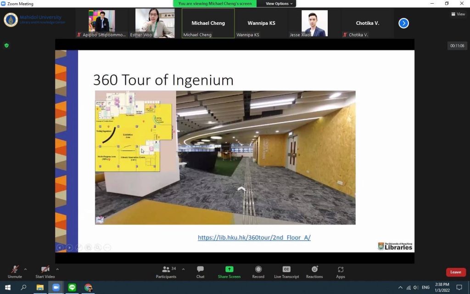The height and width of the screenshot is (294, 470).
Task: Open the Reactions picker
Action: [x=314, y=271]
